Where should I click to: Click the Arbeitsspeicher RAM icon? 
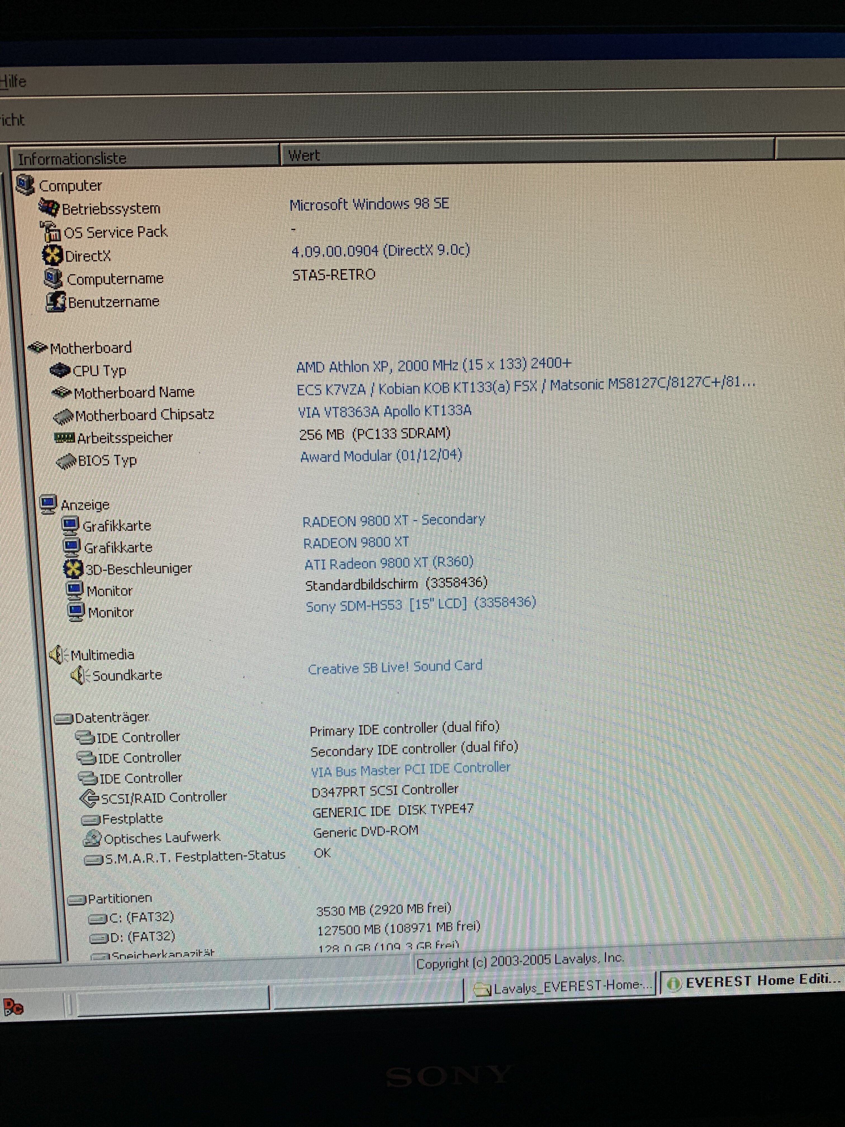(x=65, y=438)
